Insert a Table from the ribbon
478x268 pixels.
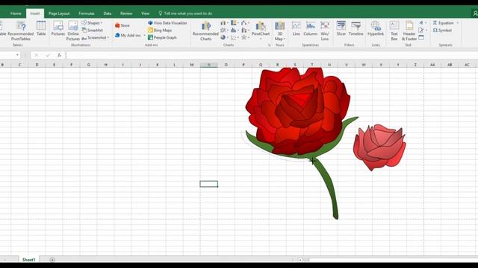(x=41, y=28)
